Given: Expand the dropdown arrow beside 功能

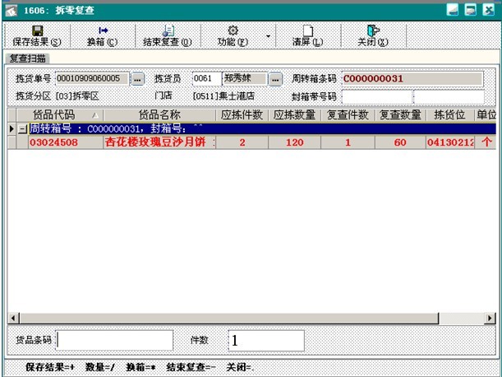Looking at the screenshot, I should tap(268, 37).
